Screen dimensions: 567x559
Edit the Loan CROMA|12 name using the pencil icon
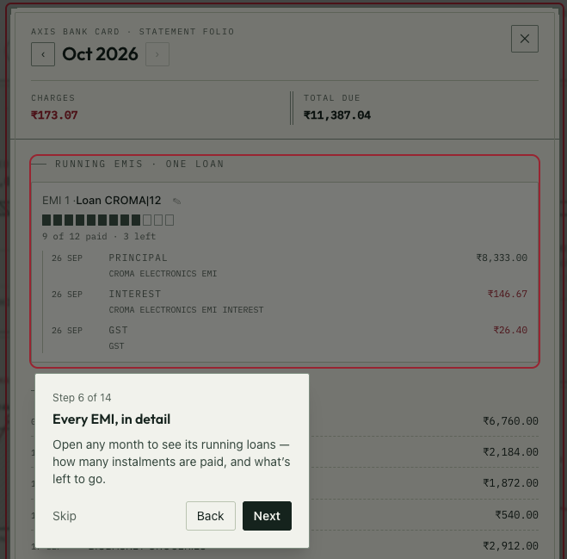(x=176, y=201)
